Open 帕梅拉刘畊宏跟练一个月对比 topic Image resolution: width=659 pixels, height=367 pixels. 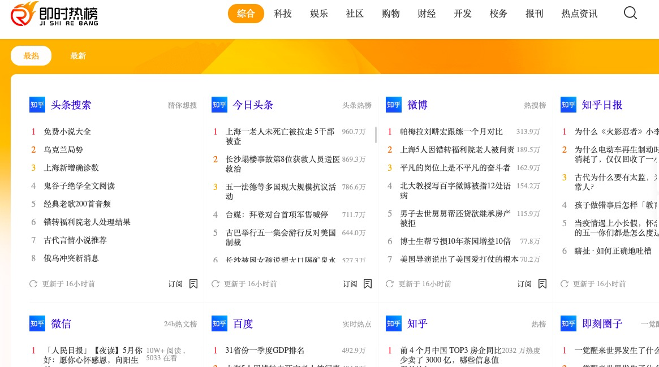451,131
